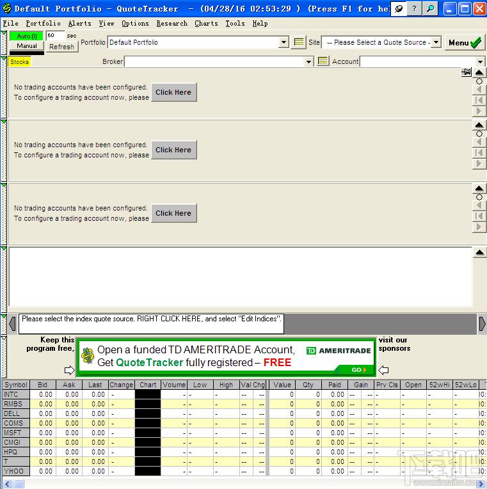Open the Alerts menu
The width and height of the screenshot is (487, 489).
point(80,24)
